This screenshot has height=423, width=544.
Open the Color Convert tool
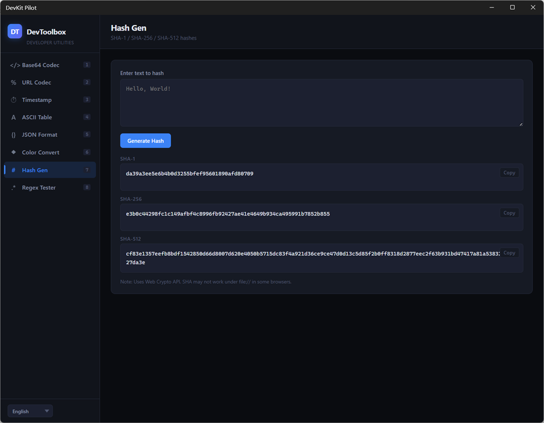point(50,152)
